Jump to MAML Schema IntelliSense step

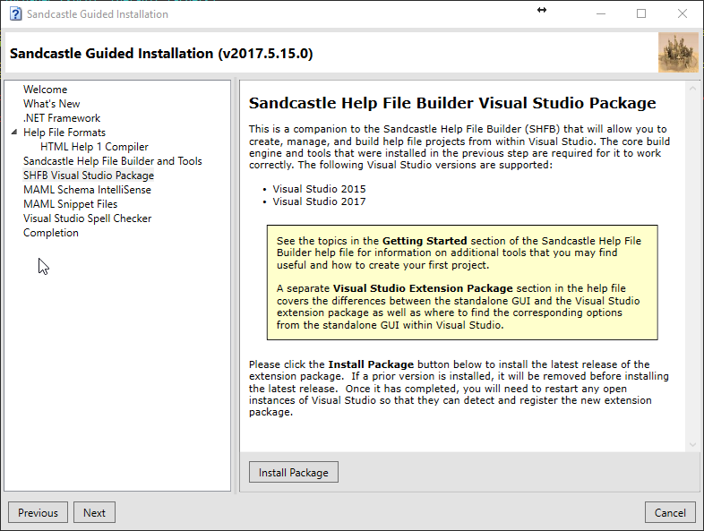point(87,190)
